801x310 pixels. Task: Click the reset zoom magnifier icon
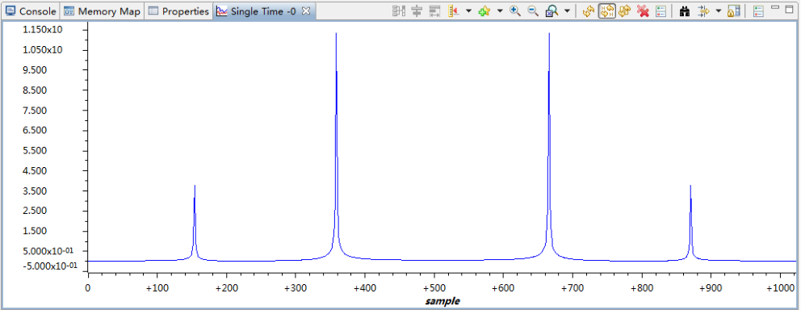[551, 11]
